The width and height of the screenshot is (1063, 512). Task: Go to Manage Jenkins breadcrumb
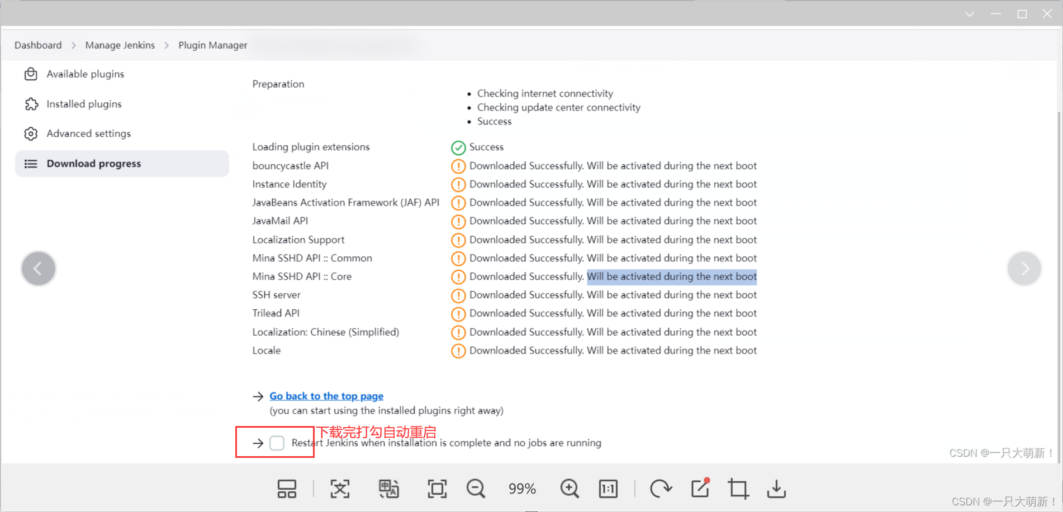coord(120,45)
